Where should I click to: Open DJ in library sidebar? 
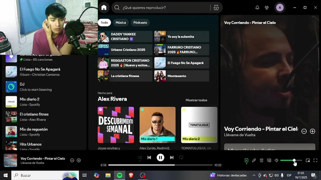click(x=44, y=87)
